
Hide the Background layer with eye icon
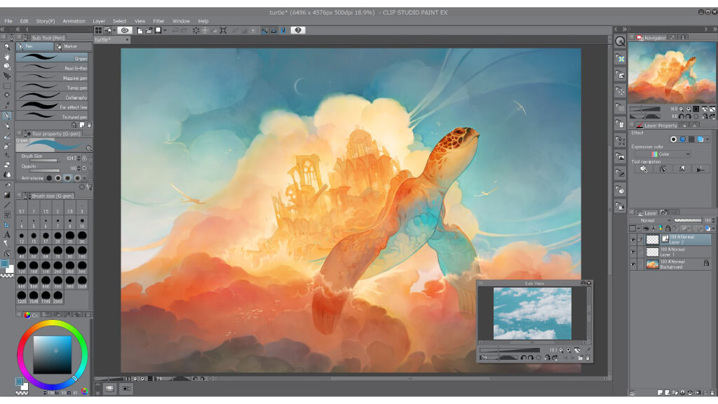(x=632, y=264)
